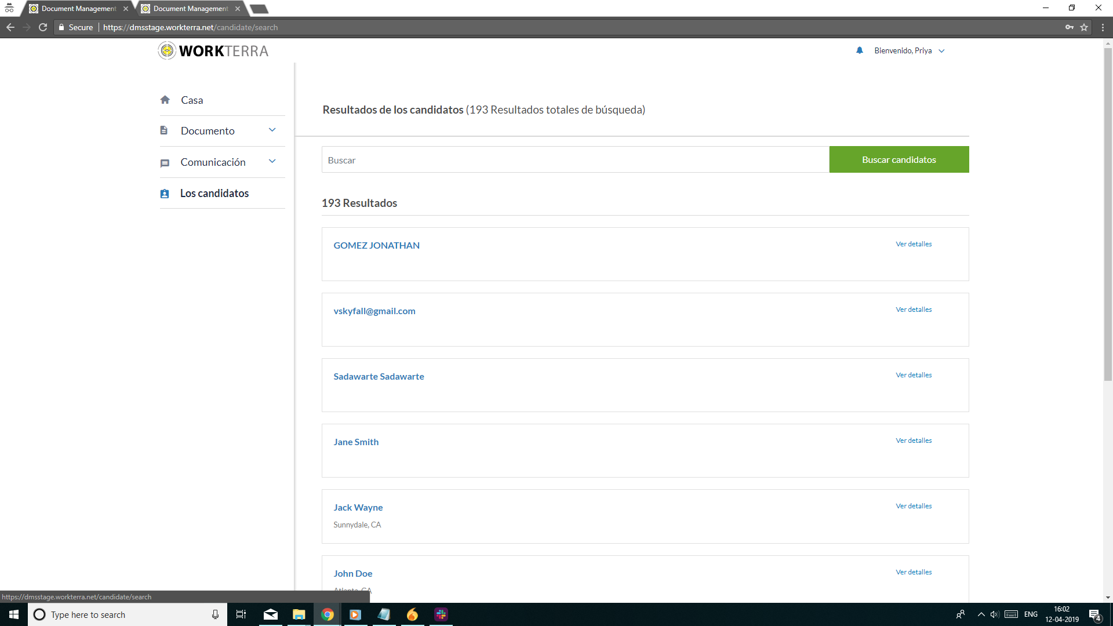Viewport: 1113px width, 626px height.
Task: Launch Firefox from the taskbar
Action: point(412,614)
